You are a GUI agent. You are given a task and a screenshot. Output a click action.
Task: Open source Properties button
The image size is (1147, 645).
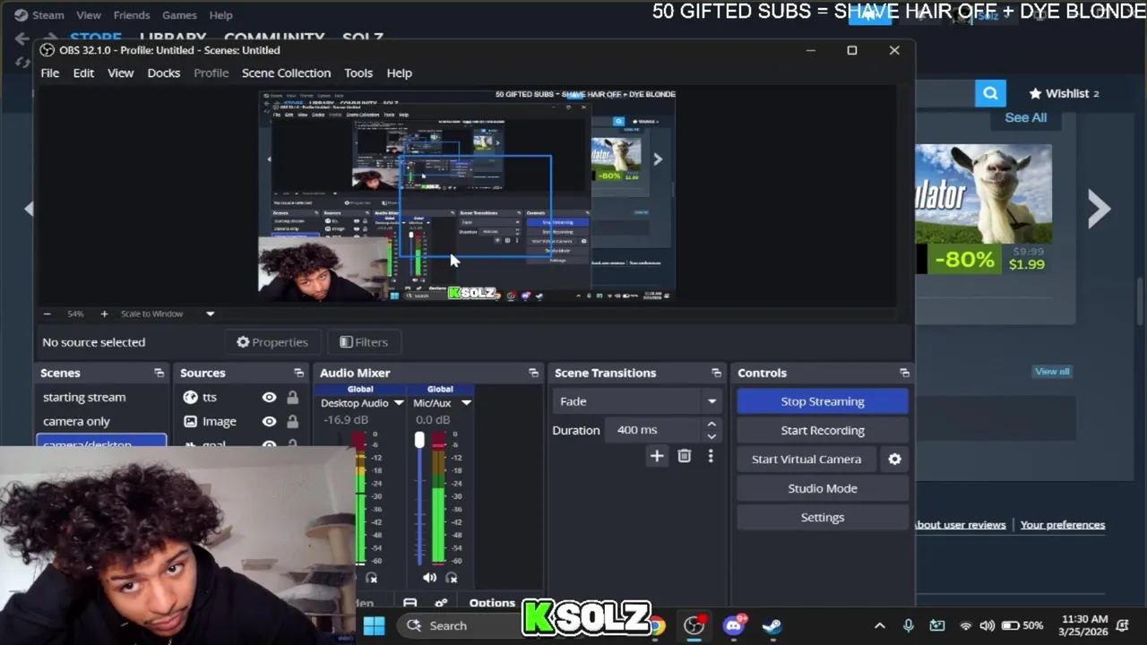[x=272, y=342]
